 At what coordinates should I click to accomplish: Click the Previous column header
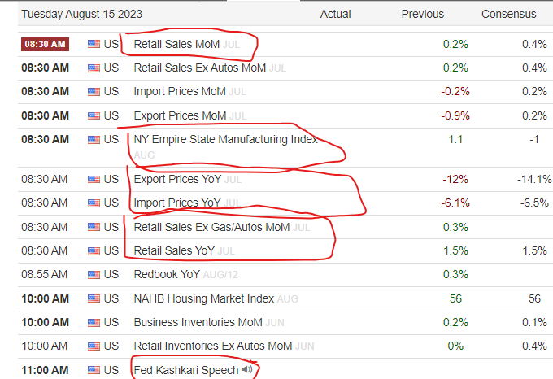[423, 14]
